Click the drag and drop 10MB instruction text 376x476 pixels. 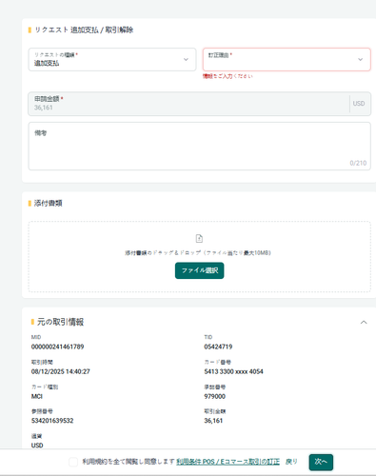coord(198,252)
